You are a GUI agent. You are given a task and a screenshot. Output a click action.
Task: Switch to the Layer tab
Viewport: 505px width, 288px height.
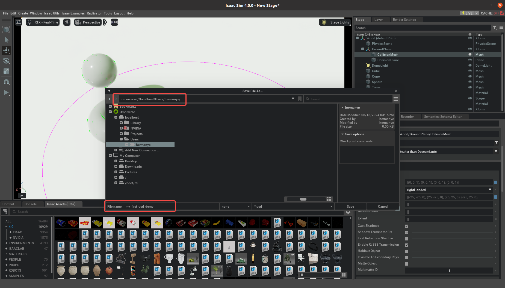[x=378, y=20]
